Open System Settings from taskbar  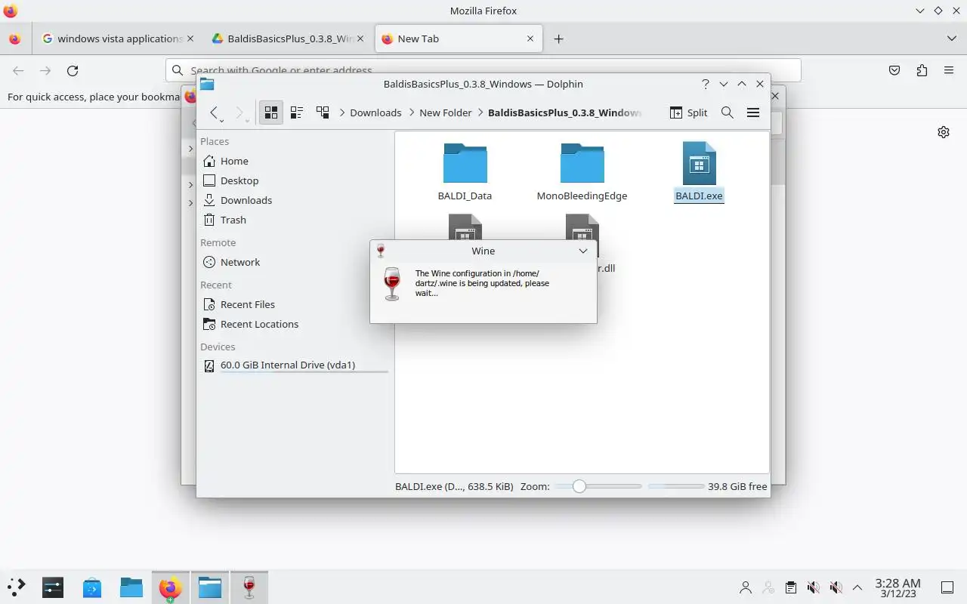(x=53, y=587)
